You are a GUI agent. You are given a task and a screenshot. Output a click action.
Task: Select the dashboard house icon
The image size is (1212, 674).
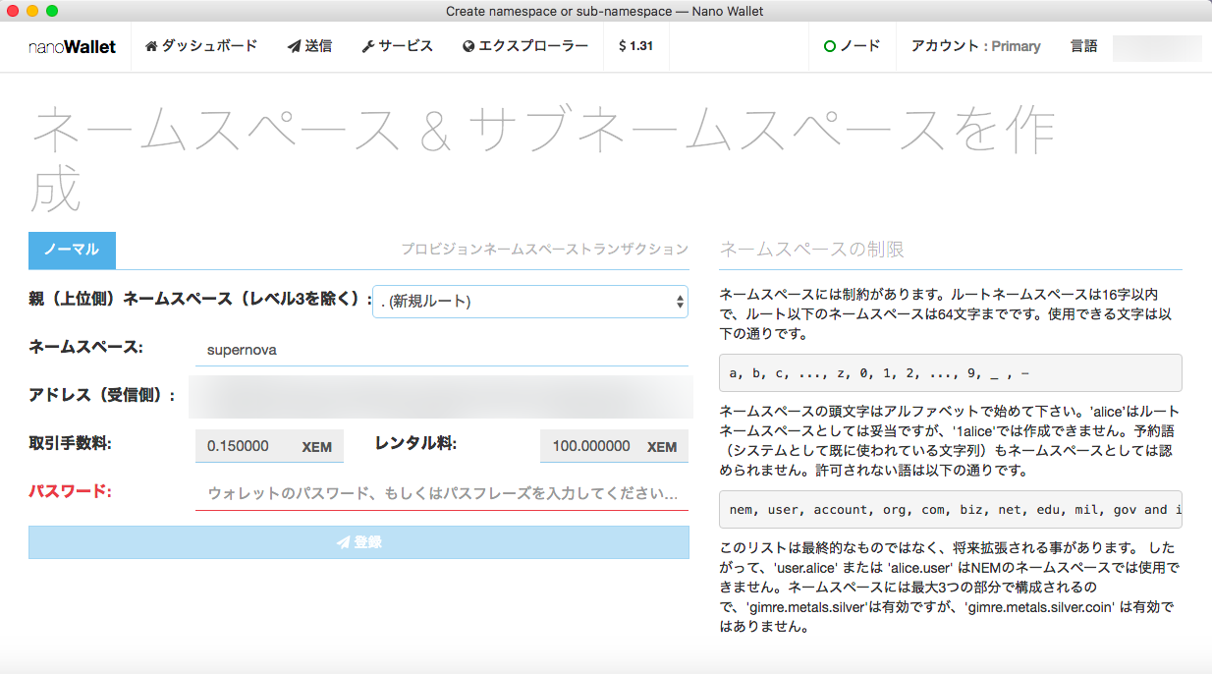[x=152, y=45]
